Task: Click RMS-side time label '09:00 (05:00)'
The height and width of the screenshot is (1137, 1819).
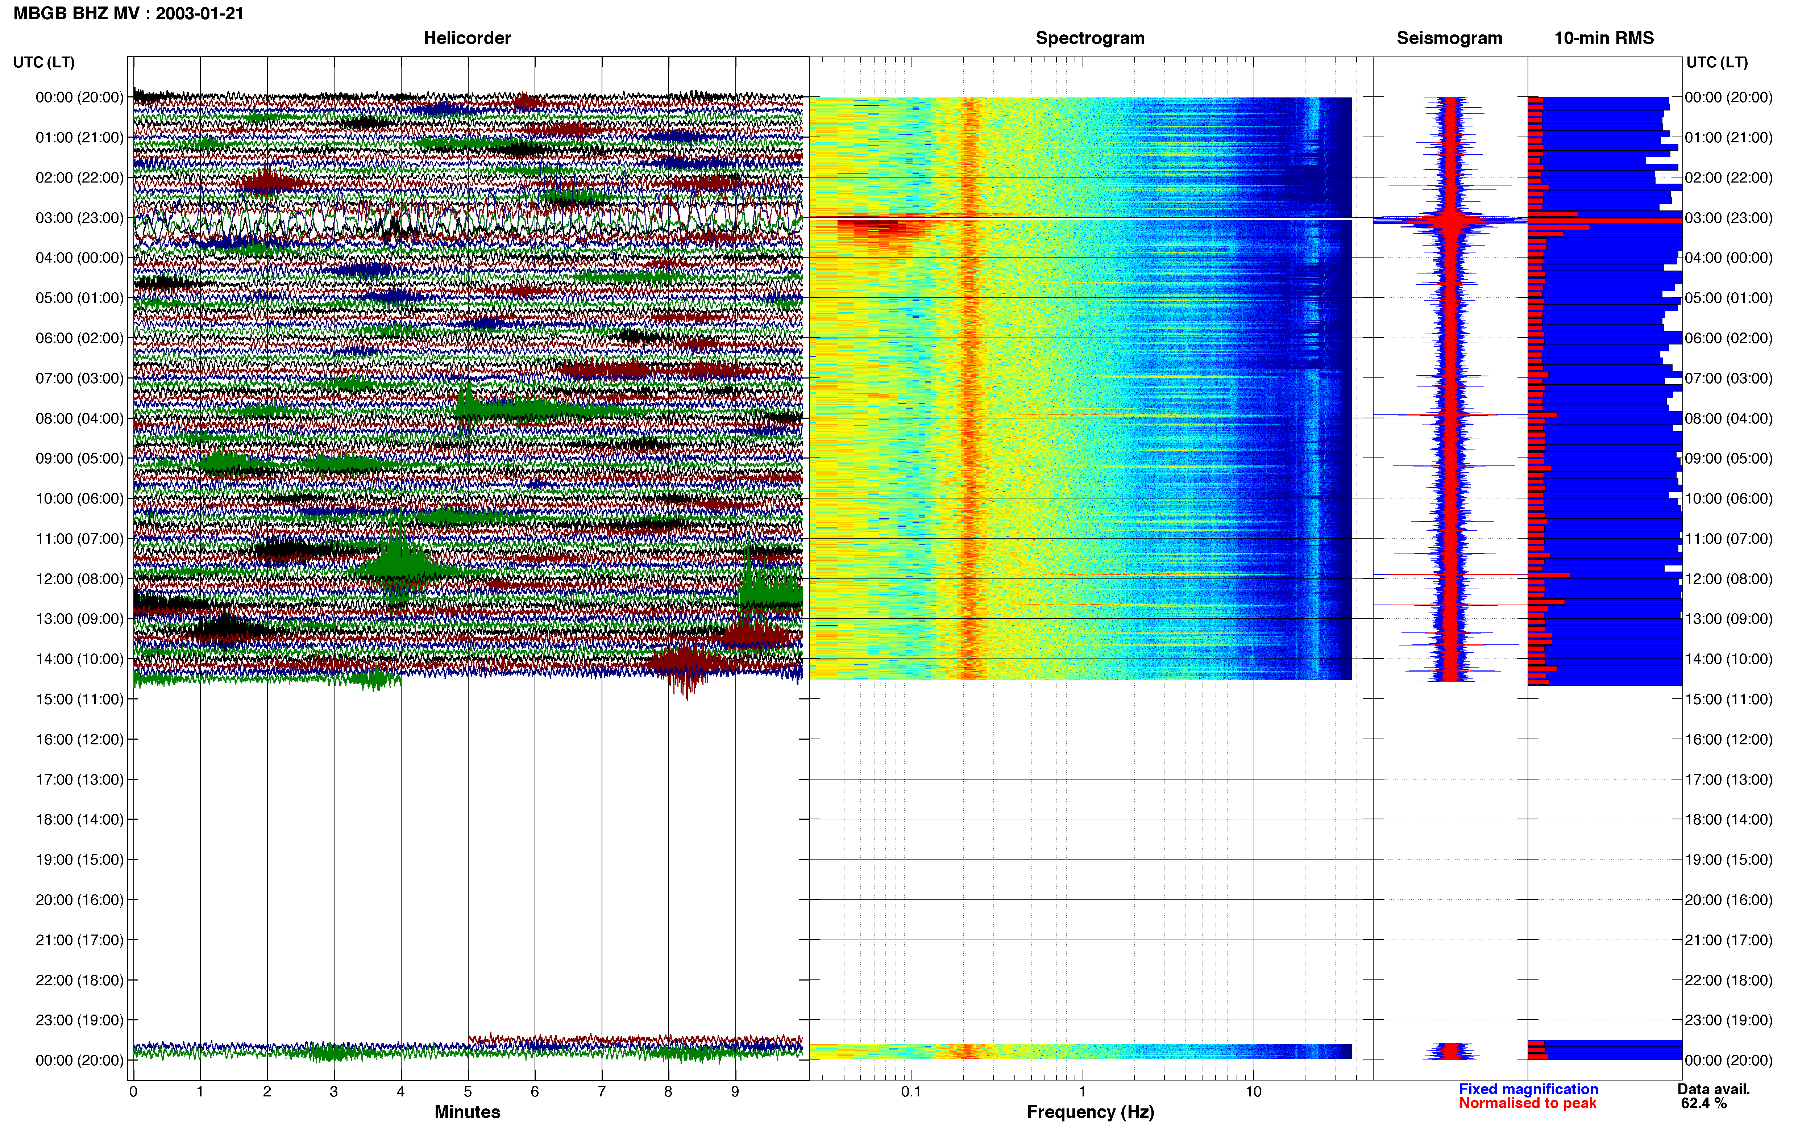Action: point(1729,459)
